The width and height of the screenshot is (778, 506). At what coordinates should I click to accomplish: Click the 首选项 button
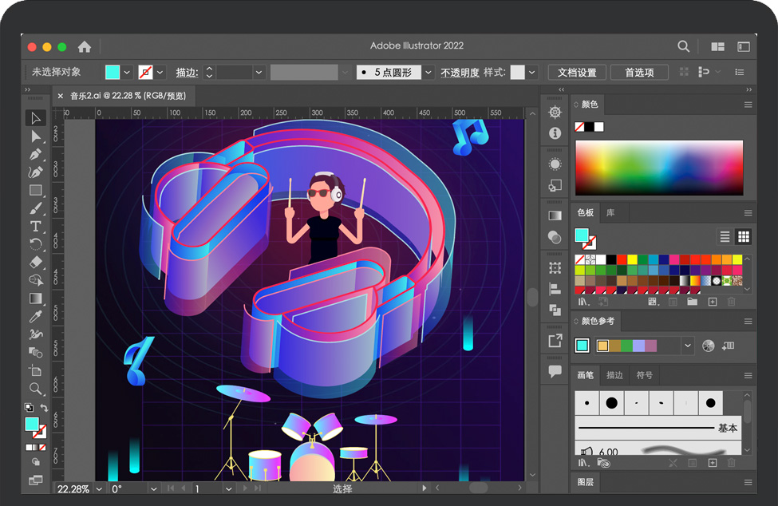pos(639,73)
